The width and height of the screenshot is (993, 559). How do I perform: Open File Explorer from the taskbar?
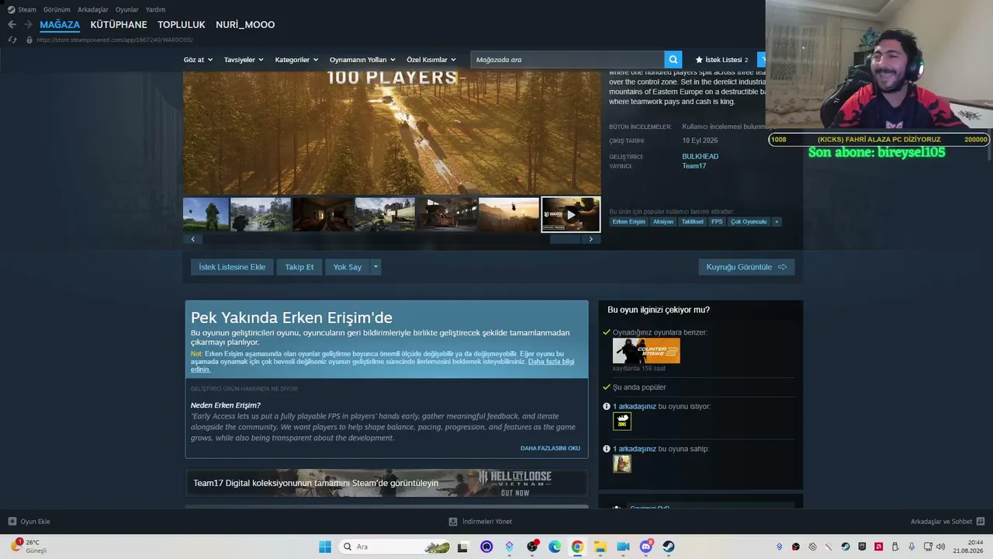coord(600,547)
